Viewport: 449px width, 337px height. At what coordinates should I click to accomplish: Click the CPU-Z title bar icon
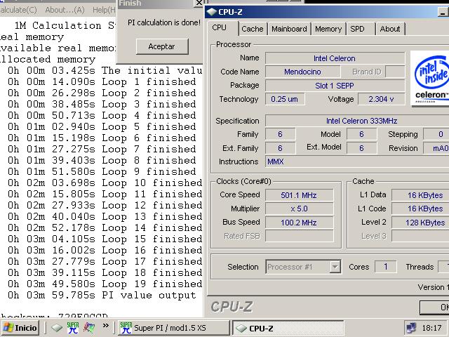(x=212, y=12)
